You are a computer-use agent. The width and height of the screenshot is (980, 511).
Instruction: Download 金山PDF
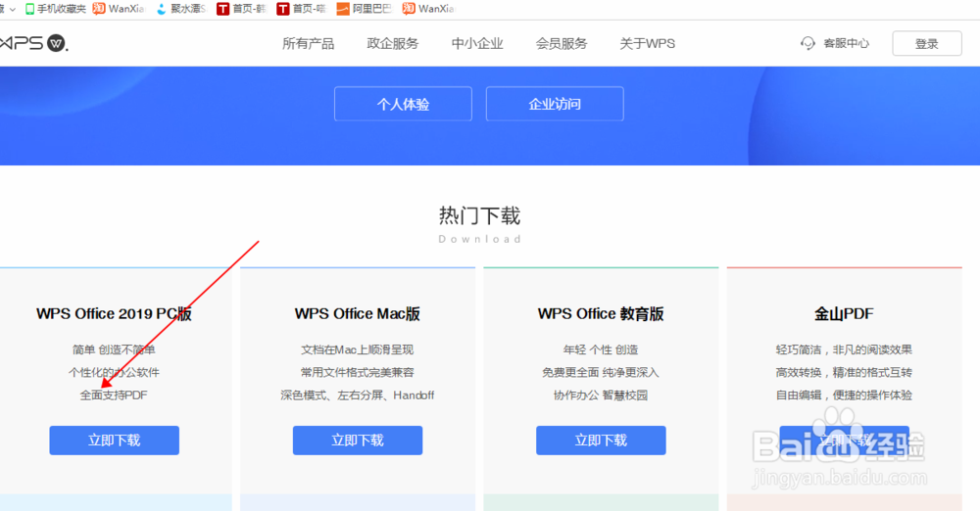coord(844,441)
